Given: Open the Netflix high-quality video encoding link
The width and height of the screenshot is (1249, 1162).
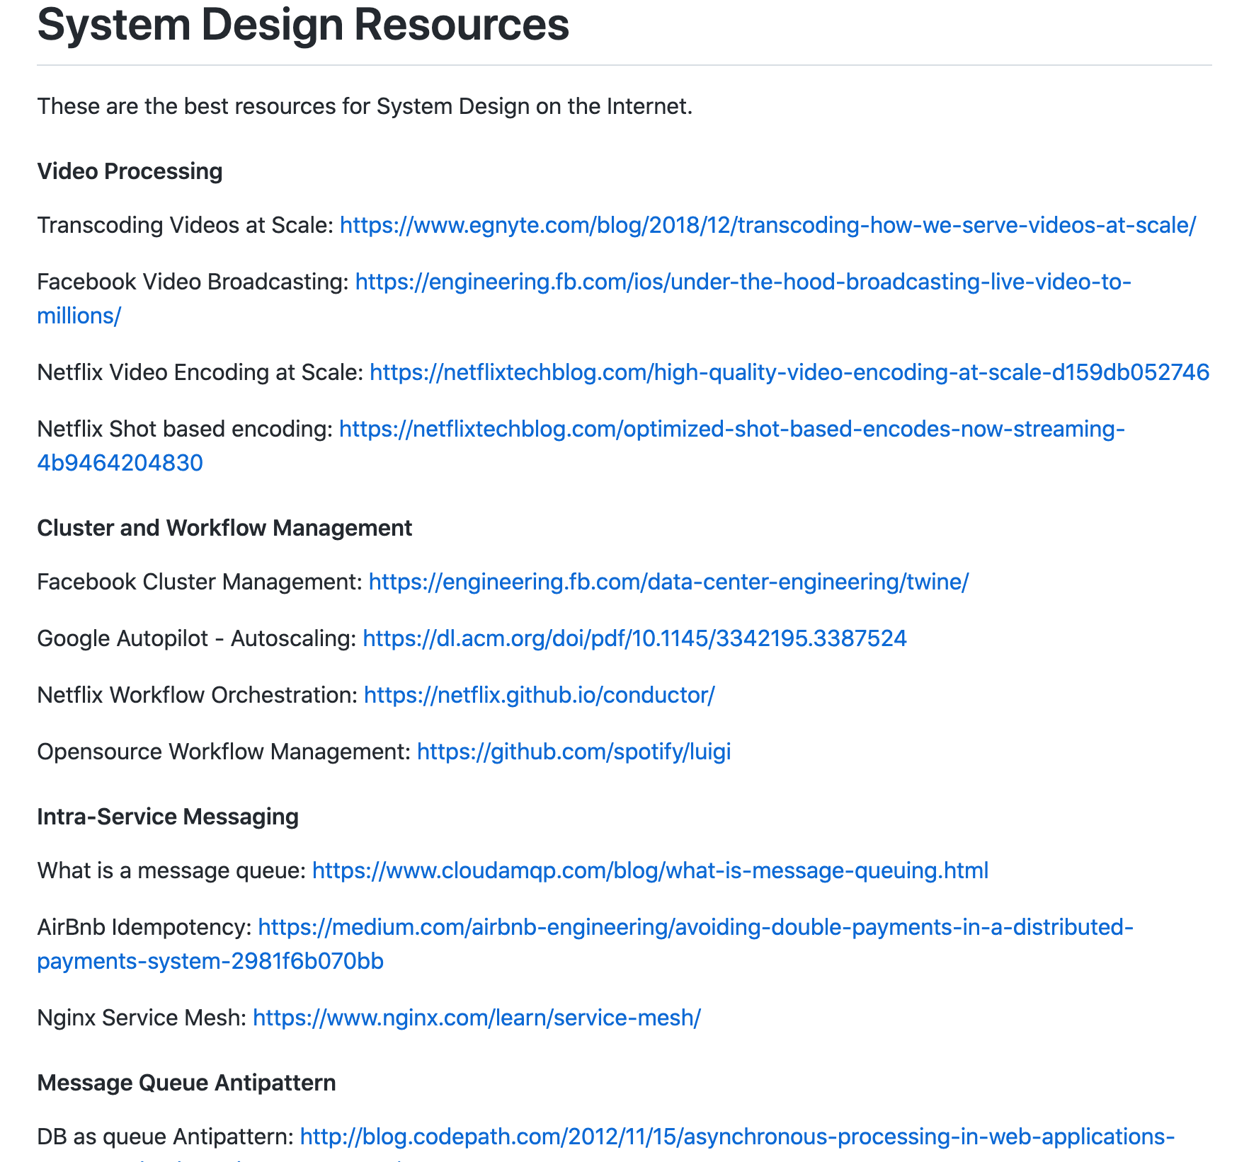Looking at the screenshot, I should pyautogui.click(x=789, y=372).
